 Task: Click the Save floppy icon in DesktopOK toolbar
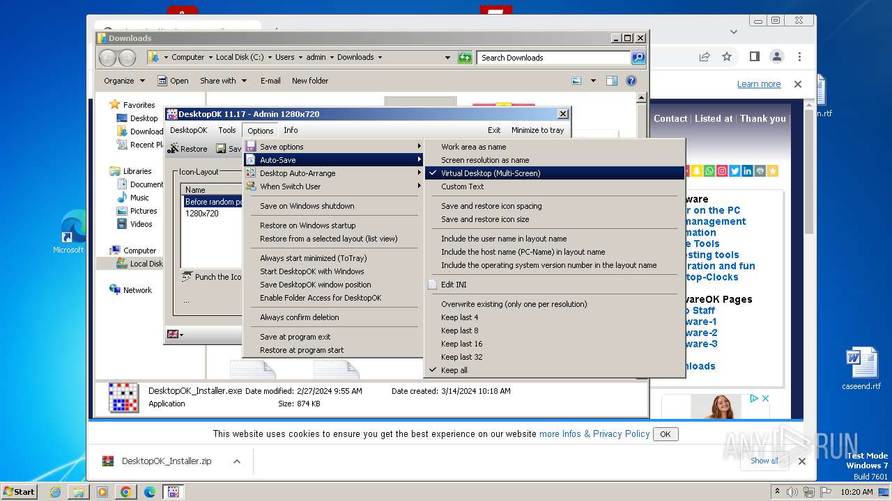point(220,148)
